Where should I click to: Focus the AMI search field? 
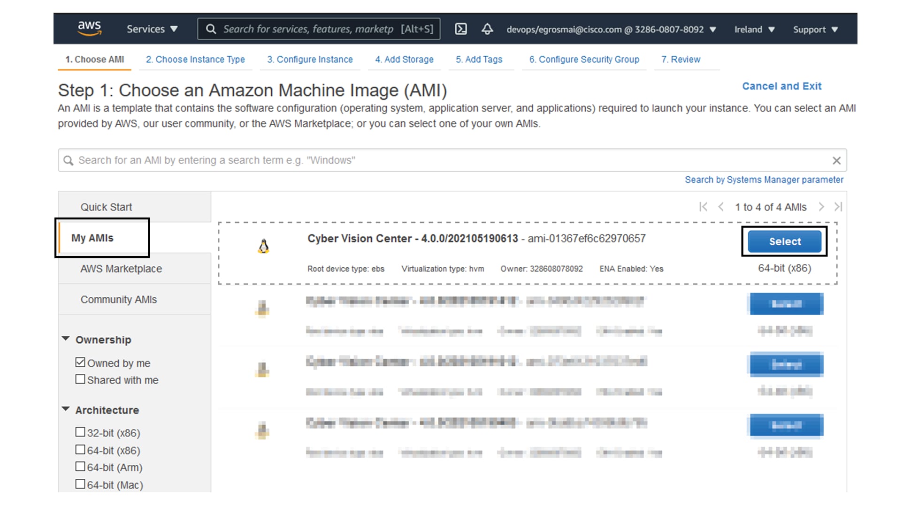click(x=452, y=160)
